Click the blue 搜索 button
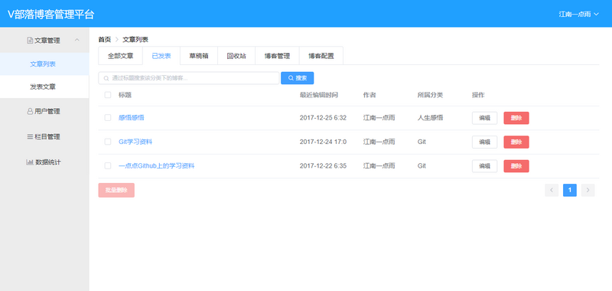Viewport: 612px width, 291px height. click(298, 78)
